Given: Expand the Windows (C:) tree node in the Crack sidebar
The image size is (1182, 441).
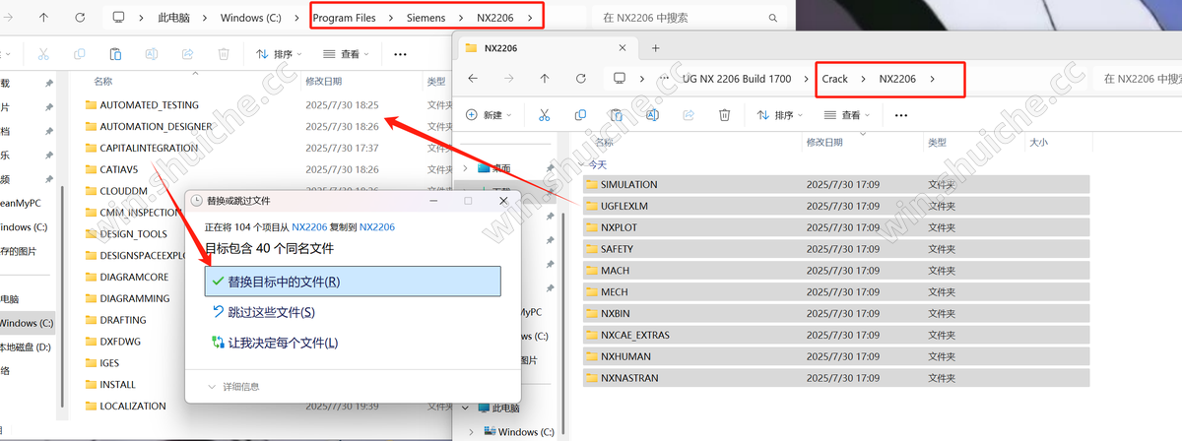Looking at the screenshot, I should coord(470,432).
